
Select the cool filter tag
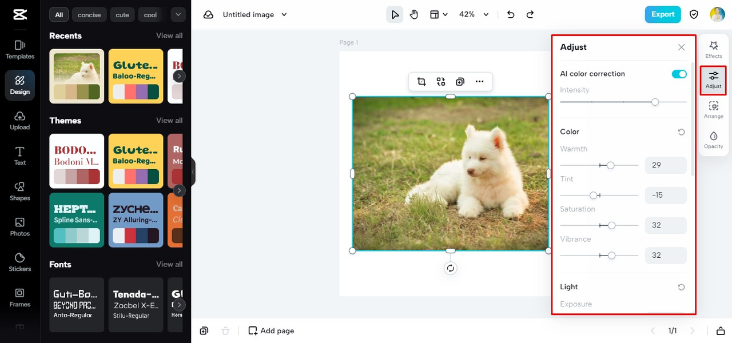pos(150,15)
